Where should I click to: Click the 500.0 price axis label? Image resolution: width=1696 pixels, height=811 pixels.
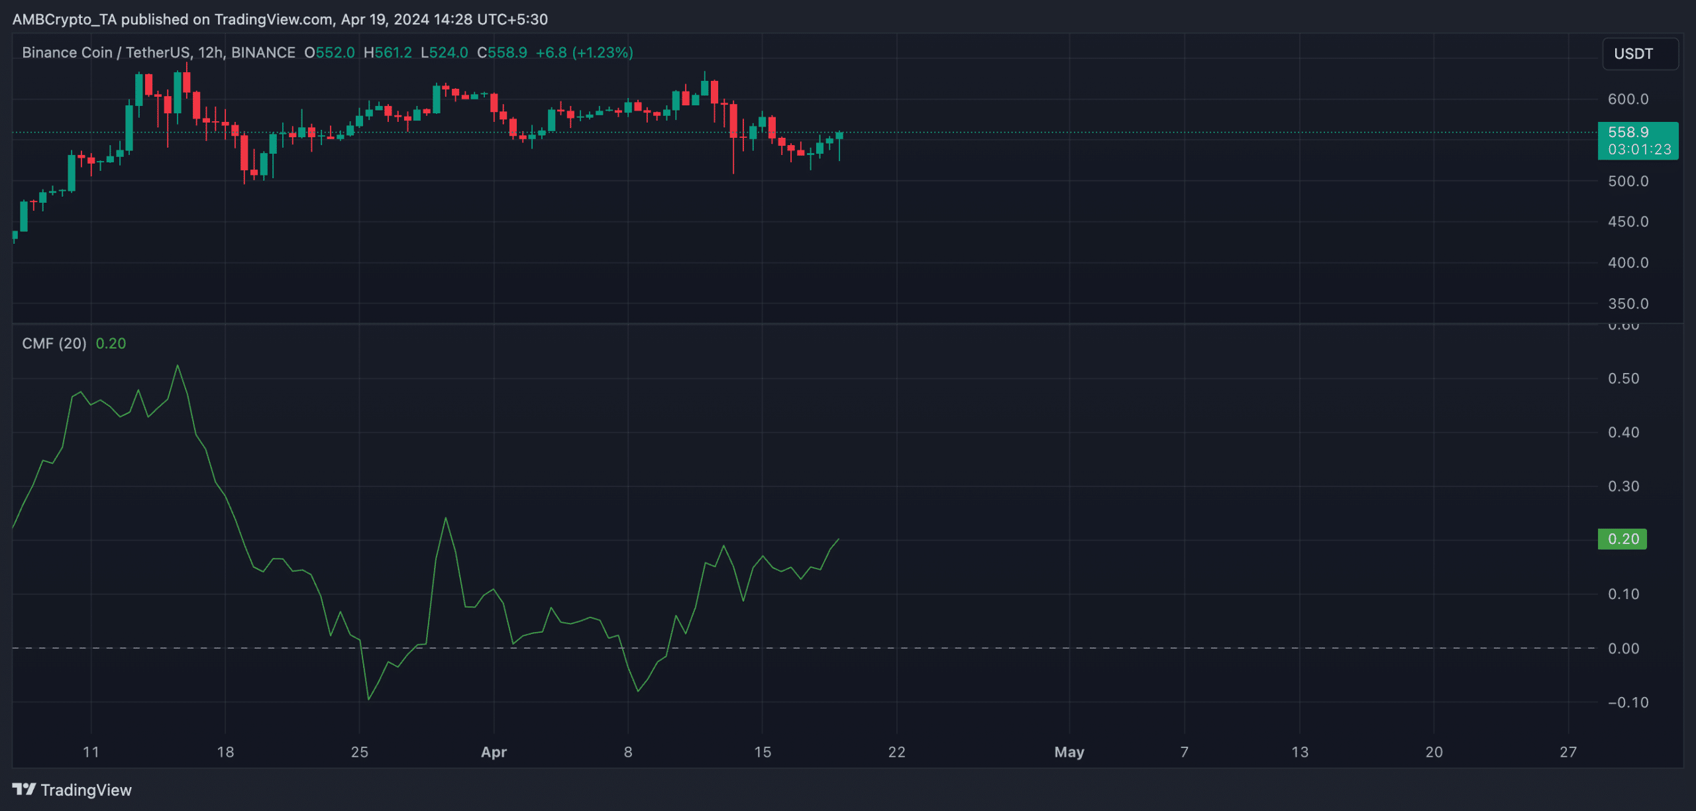(x=1628, y=181)
